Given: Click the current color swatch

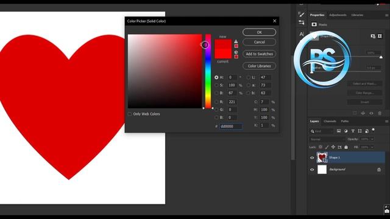Looking at the screenshot, I should [223, 54].
